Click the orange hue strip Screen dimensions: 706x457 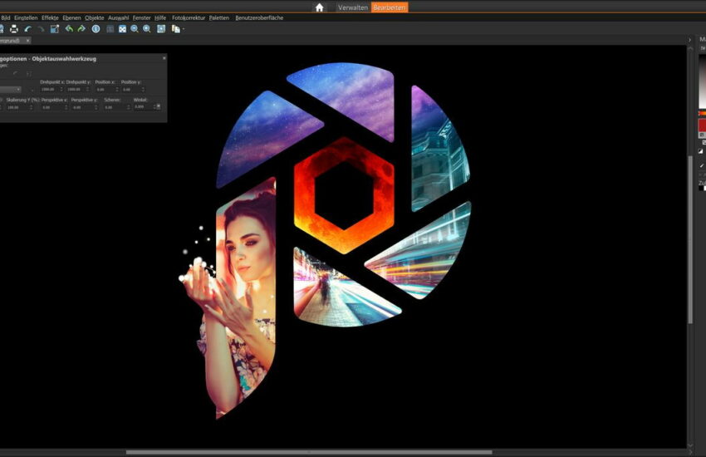[702, 113]
